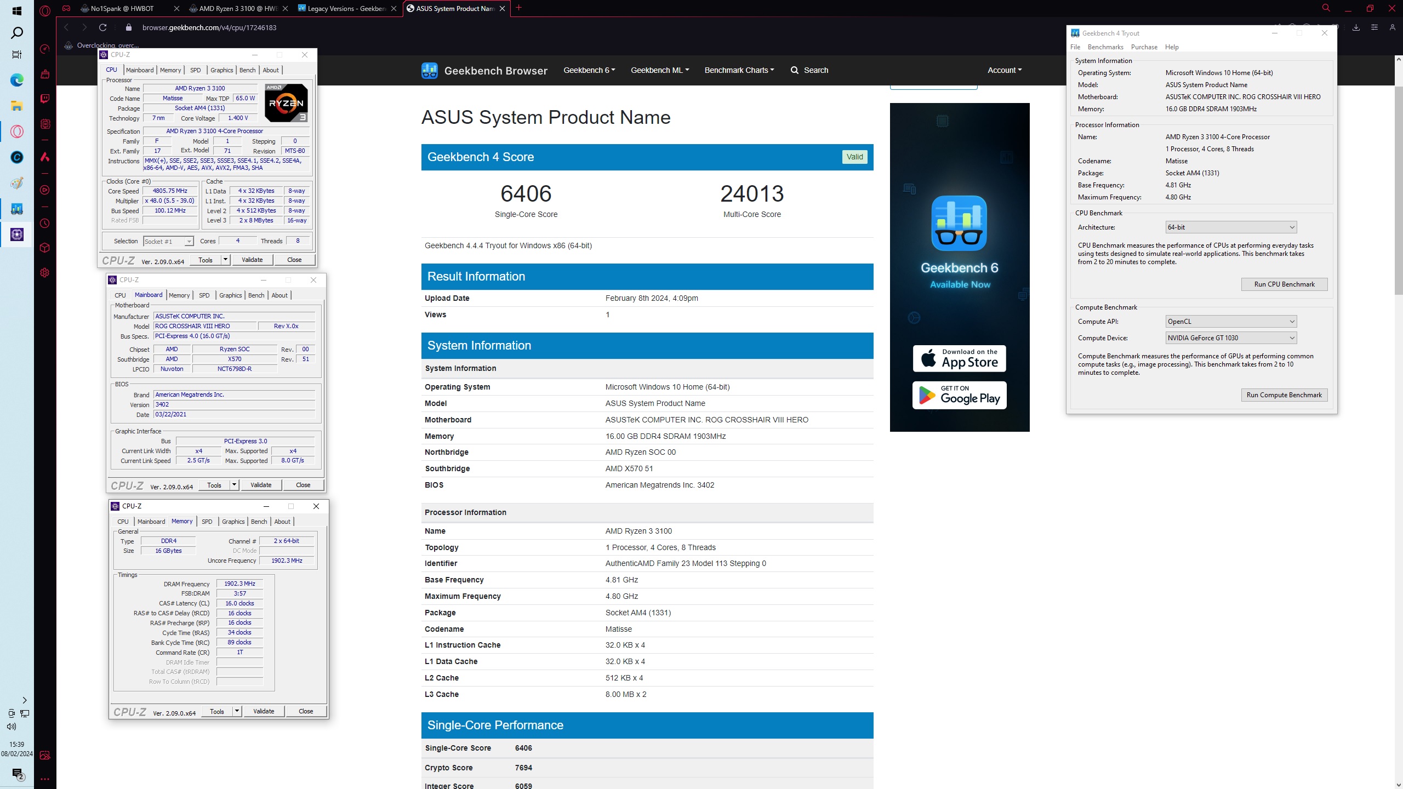Screen dimensions: 1403x789
Task: Open Twitch panel in Opera sidebar
Action: [45, 99]
